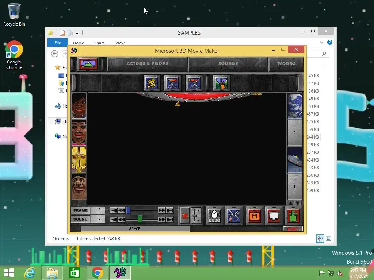Click the muted volume tray icon
The image size is (374, 280).
[x=340, y=273]
